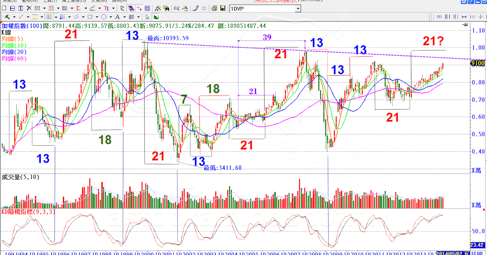Screen dimensions: 487x255
Task: Click inside the 1DVP template input field
Action: (262, 8)
